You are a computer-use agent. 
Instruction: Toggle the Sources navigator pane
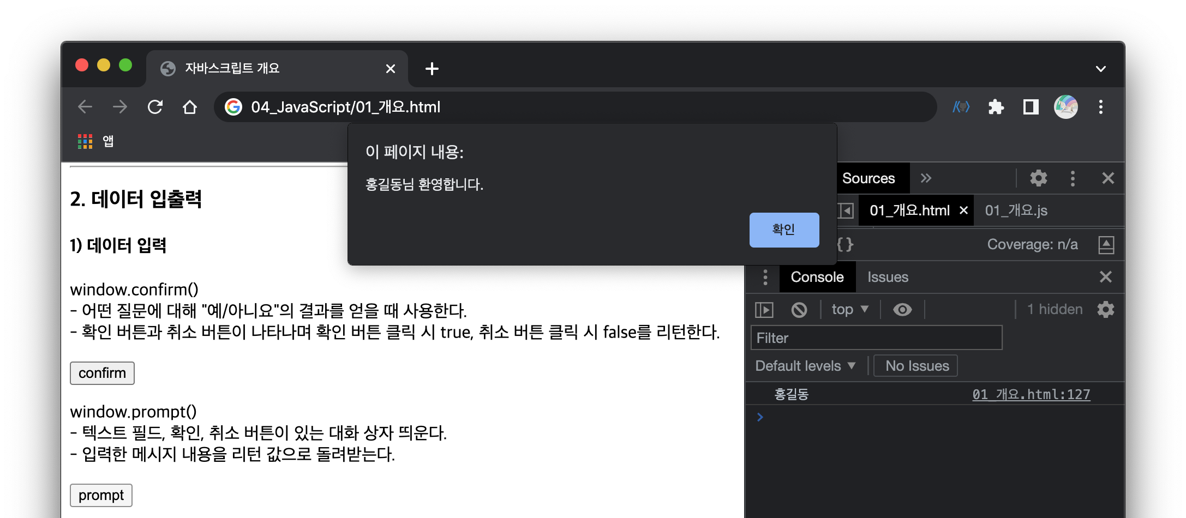click(846, 210)
